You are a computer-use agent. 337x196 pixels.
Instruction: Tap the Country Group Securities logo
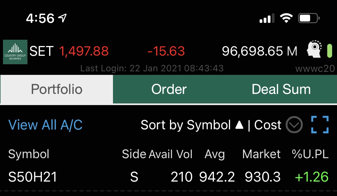point(15,52)
